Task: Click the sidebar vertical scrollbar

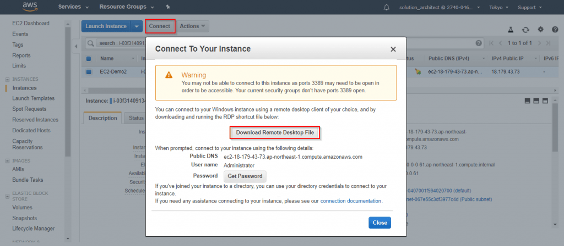Action: click(x=68, y=92)
